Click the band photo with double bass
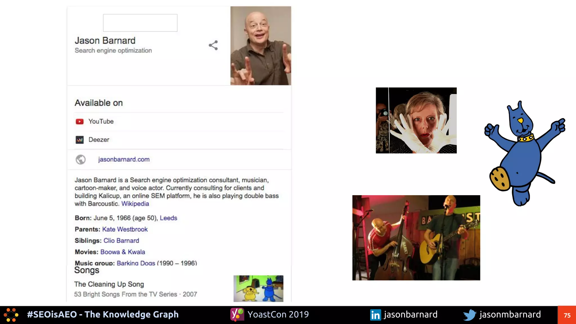The width and height of the screenshot is (576, 324). tap(416, 238)
